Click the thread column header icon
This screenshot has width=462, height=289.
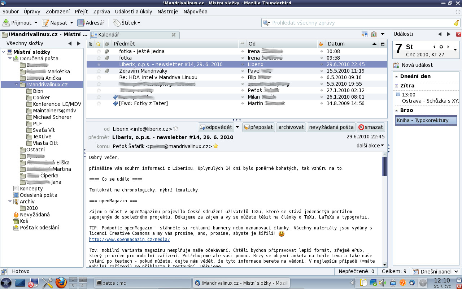tap(90, 44)
